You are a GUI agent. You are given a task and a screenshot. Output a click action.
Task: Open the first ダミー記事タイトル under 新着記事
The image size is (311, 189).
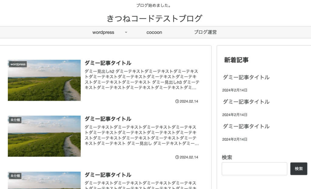click(246, 77)
